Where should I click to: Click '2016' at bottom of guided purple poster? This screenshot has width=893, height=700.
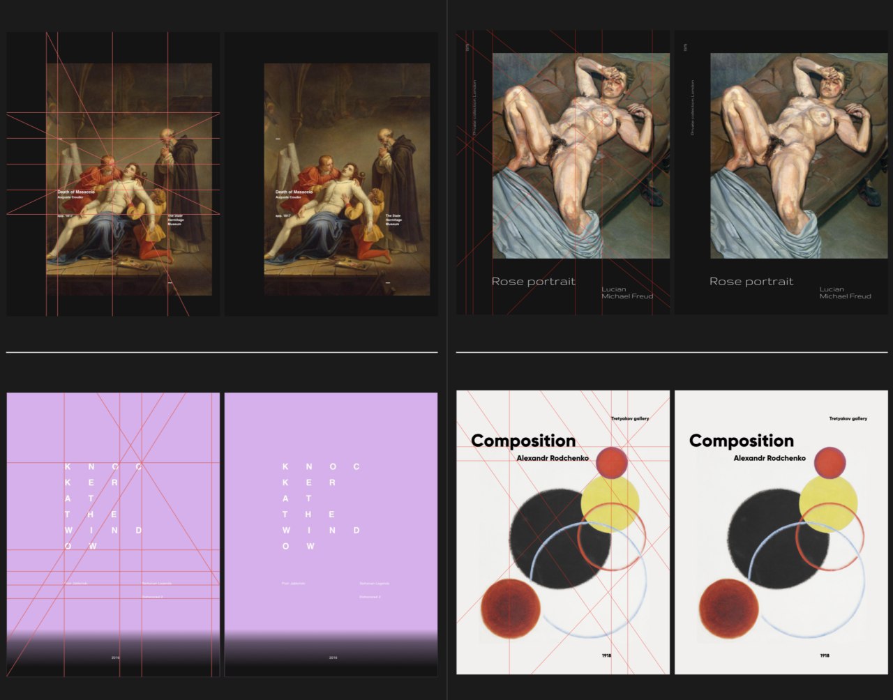click(x=115, y=657)
